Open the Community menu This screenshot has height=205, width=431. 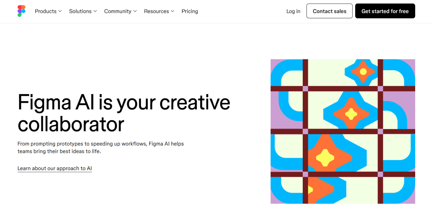[117, 11]
